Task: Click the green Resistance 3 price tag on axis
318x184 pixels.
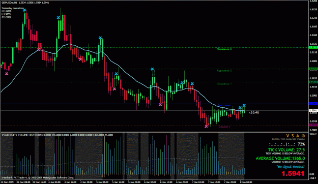Action: point(313,47)
